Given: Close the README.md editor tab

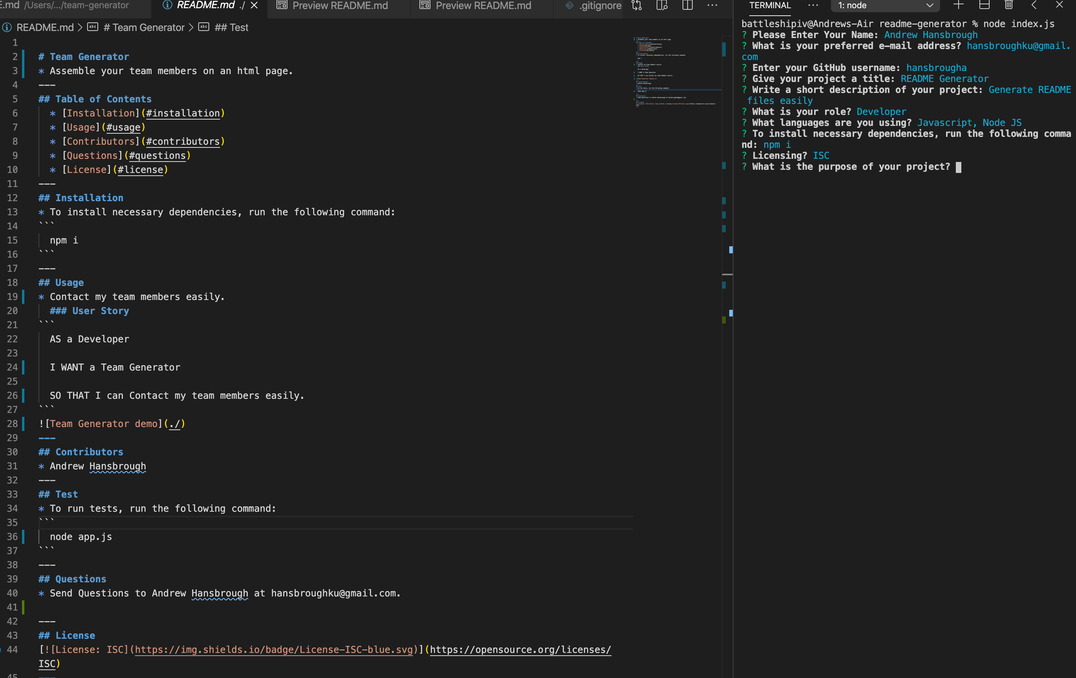Looking at the screenshot, I should click(x=254, y=5).
